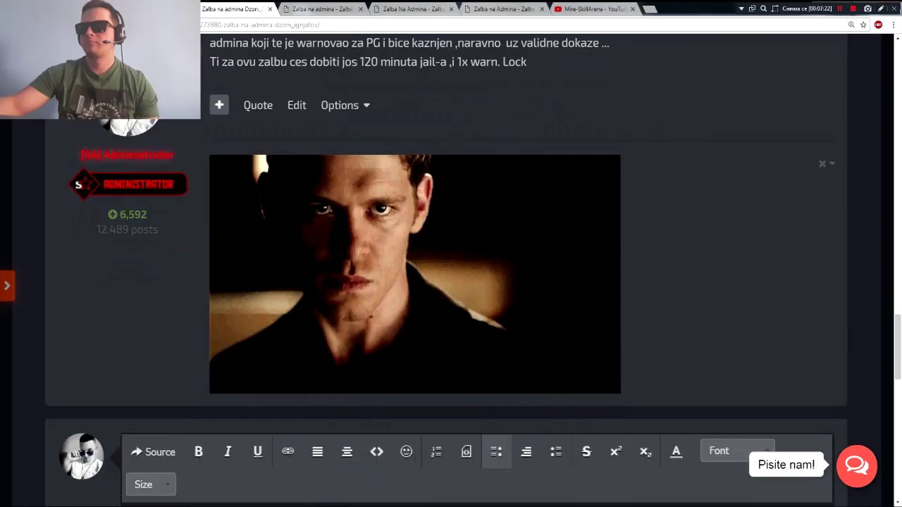Click the page code snippet icon
Image resolution: width=902 pixels, height=507 pixels.
click(x=466, y=451)
